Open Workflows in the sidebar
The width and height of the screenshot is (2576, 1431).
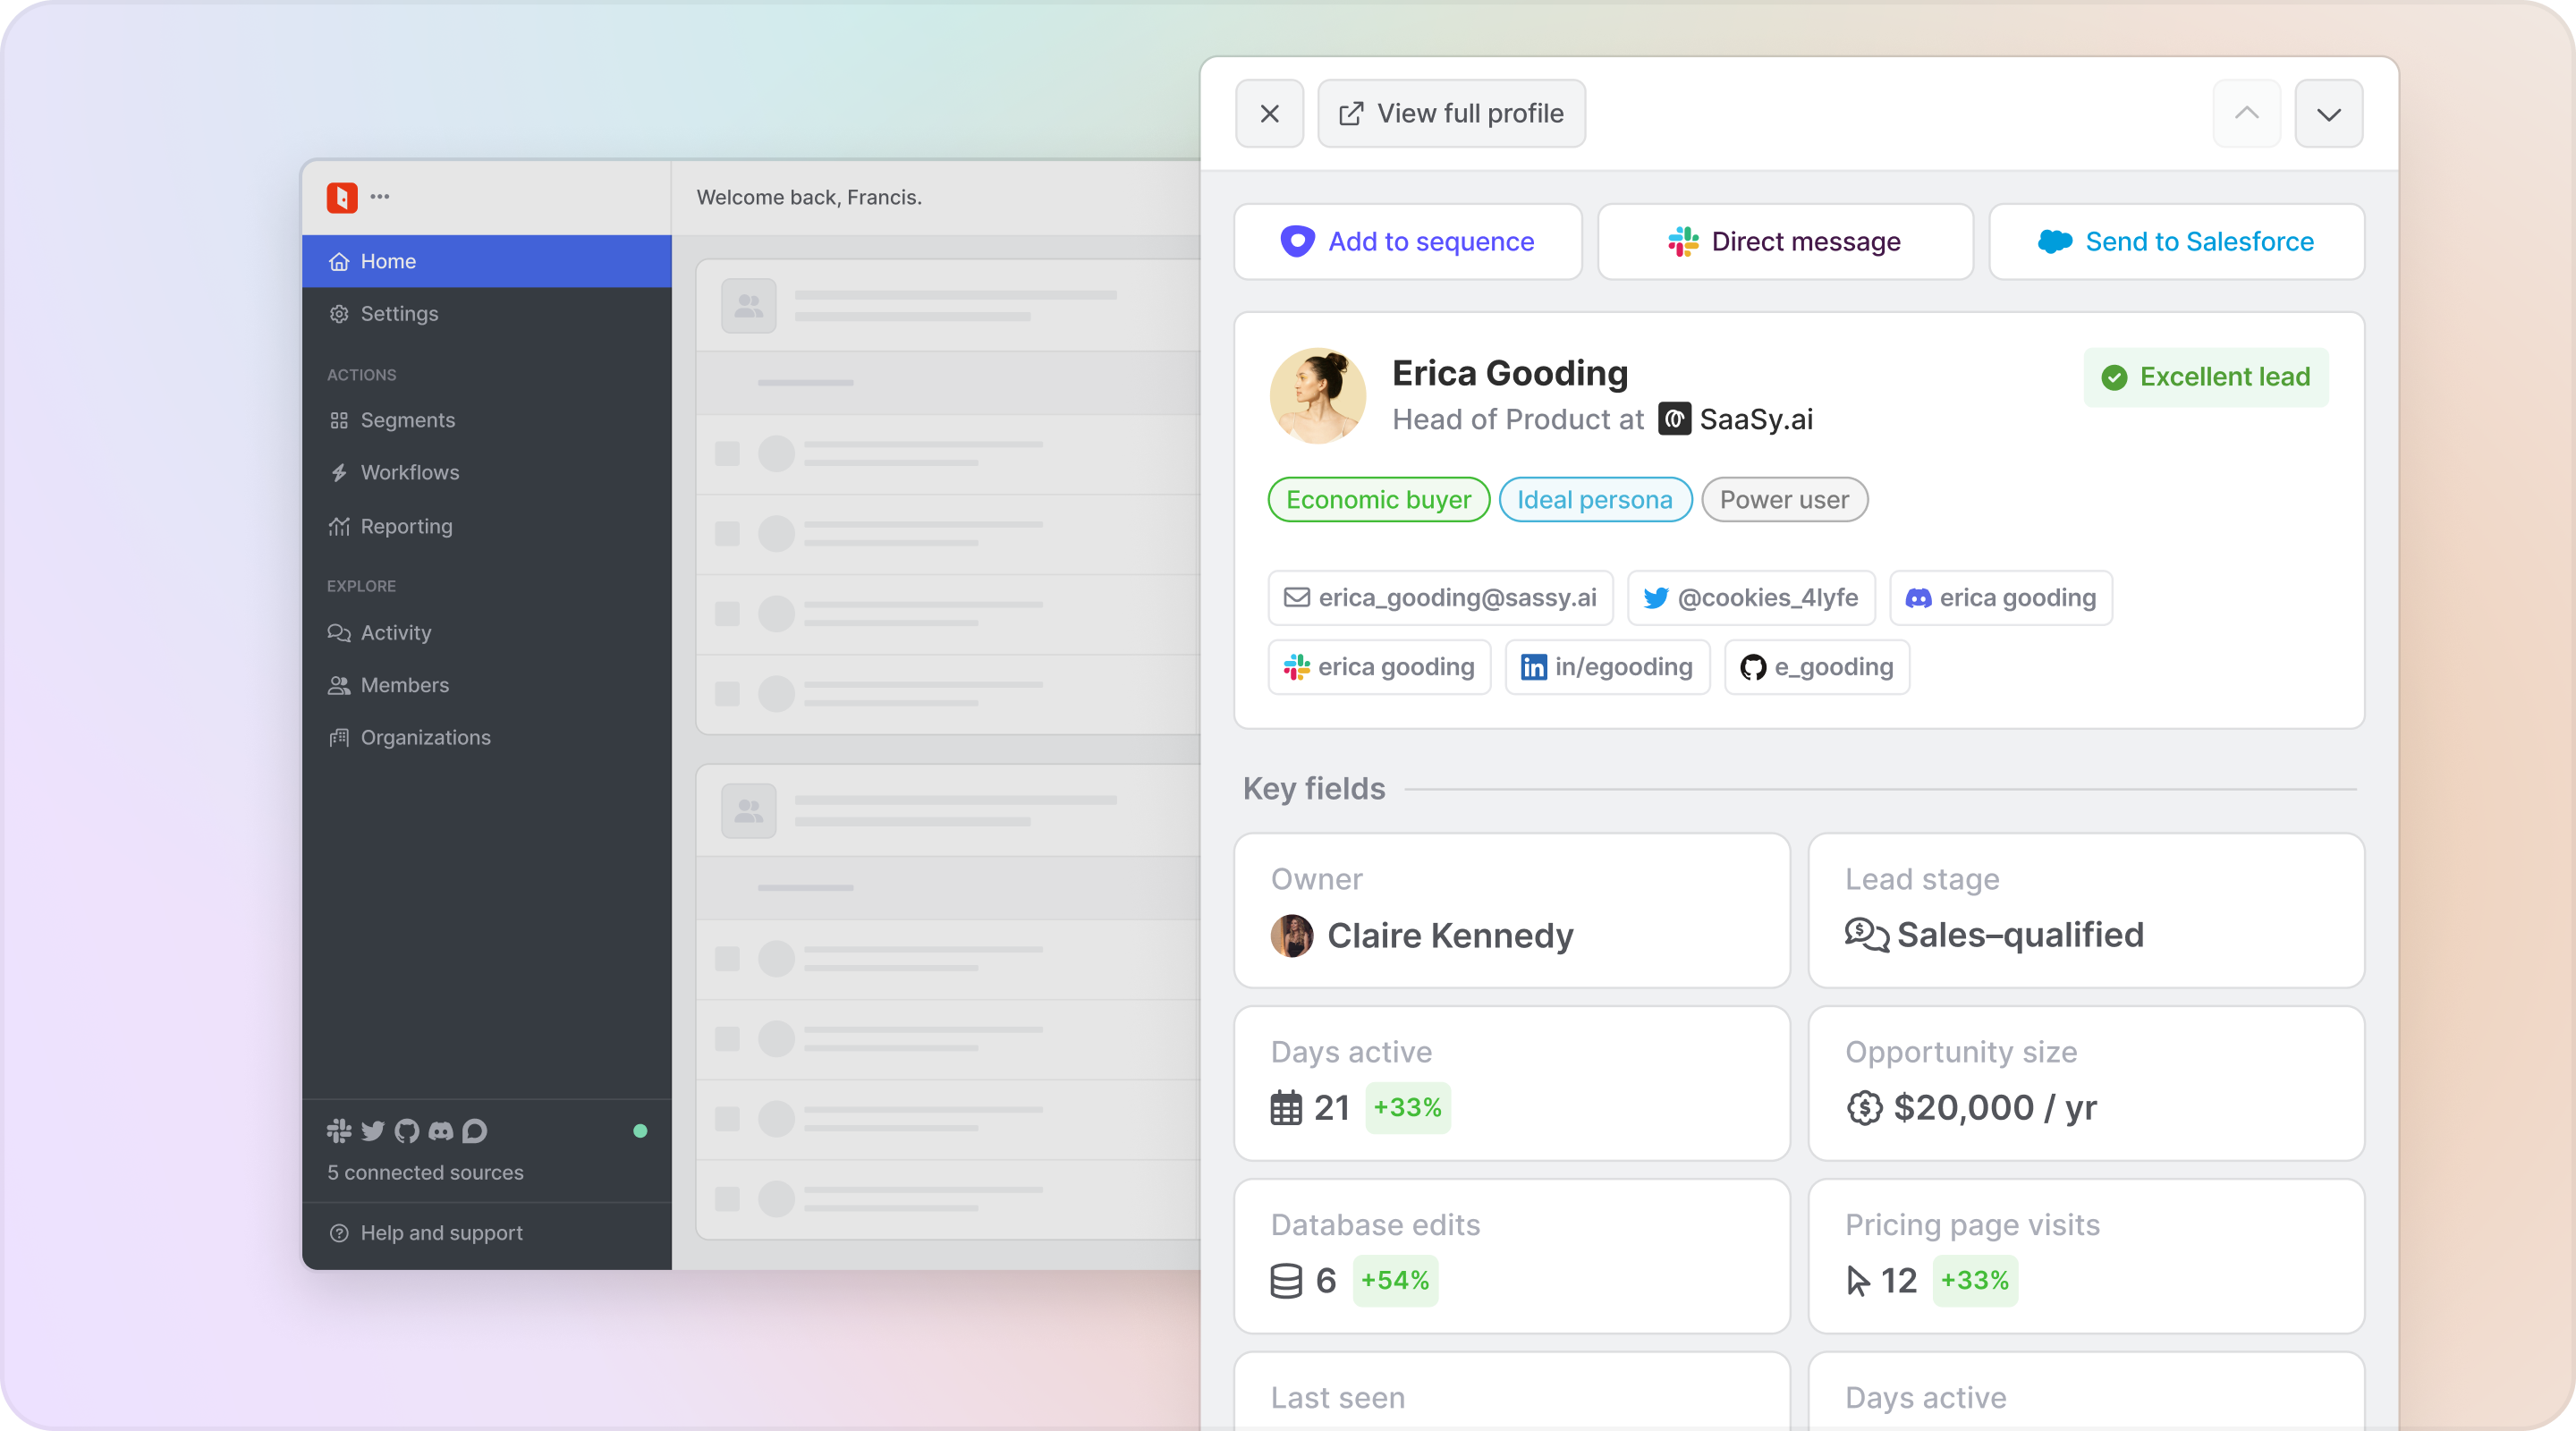click(409, 472)
